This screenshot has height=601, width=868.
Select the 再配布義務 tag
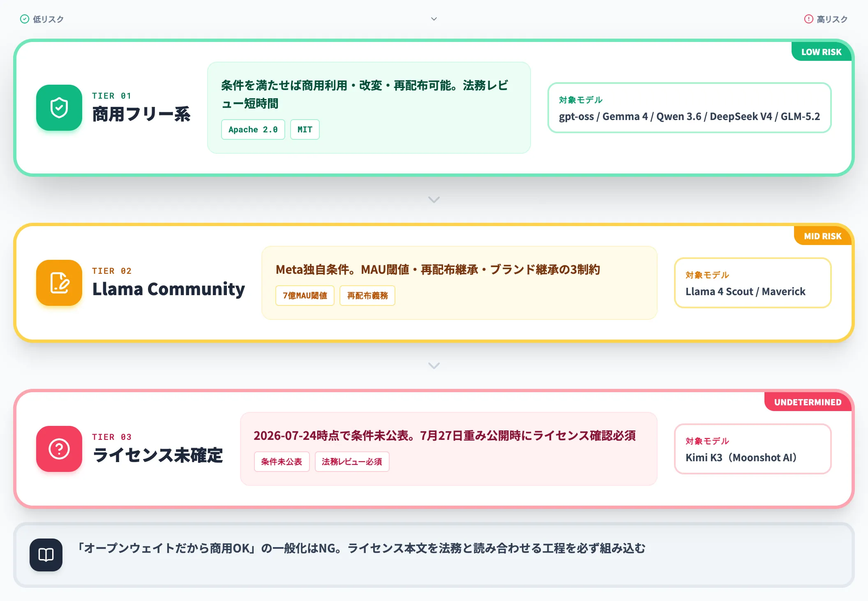[x=367, y=296]
